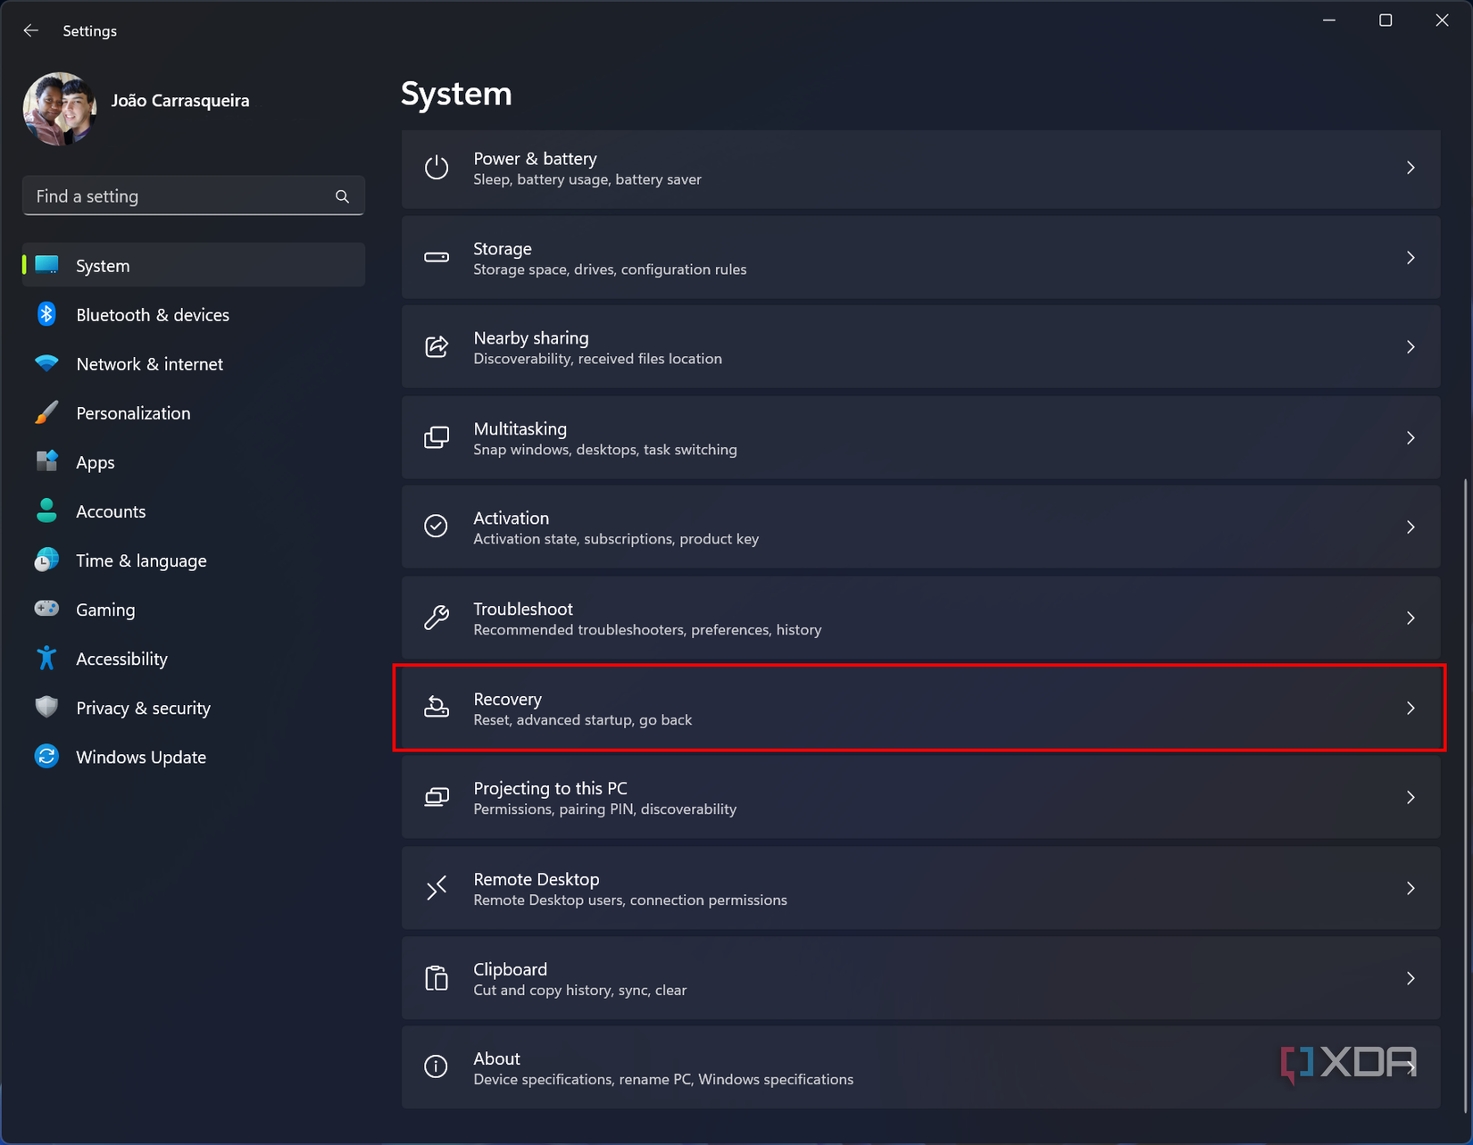Click the Projecting to this PC icon
The height and width of the screenshot is (1145, 1473).
click(x=437, y=797)
